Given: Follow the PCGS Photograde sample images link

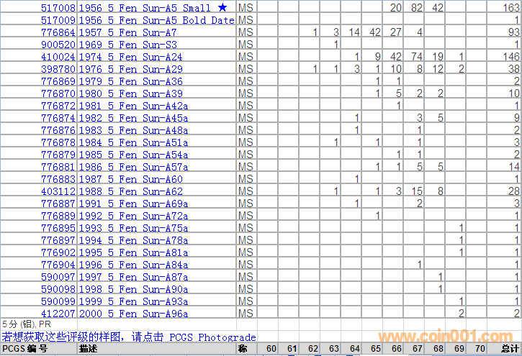Looking at the screenshot, I should click(x=129, y=337).
